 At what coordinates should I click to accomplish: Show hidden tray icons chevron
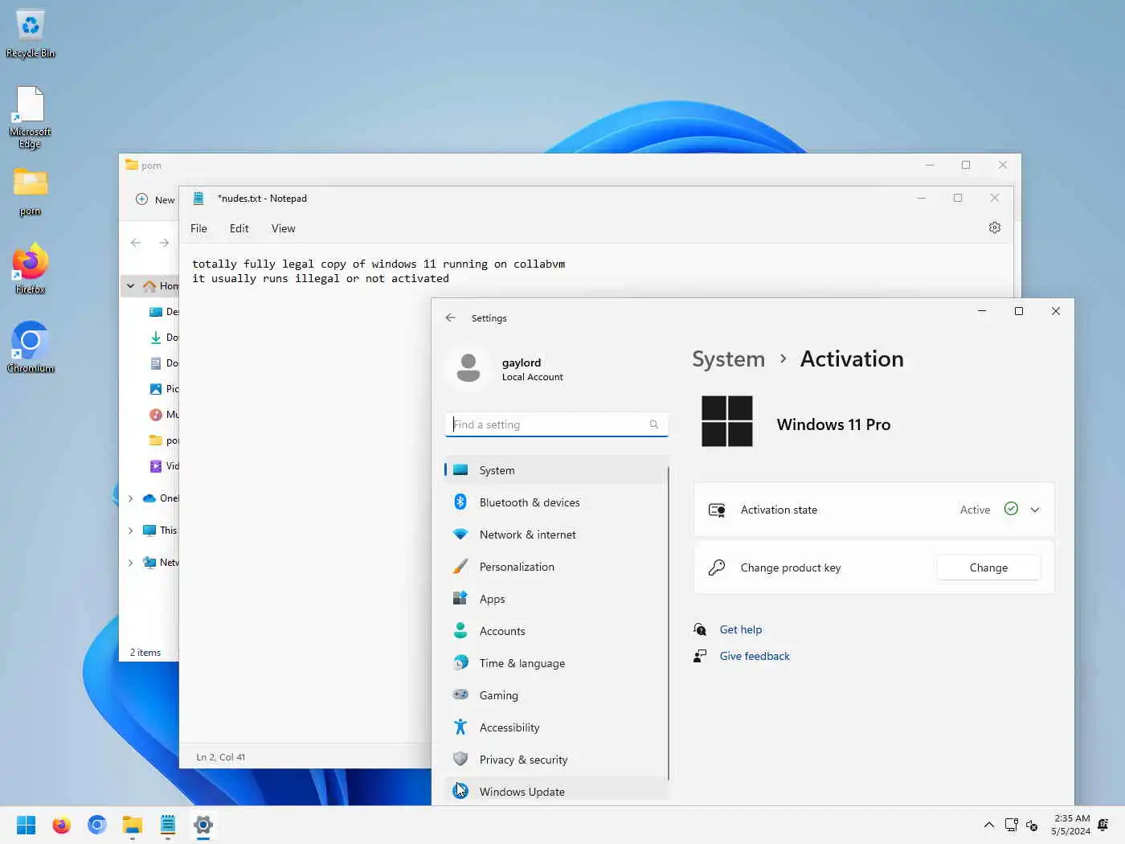coord(989,825)
